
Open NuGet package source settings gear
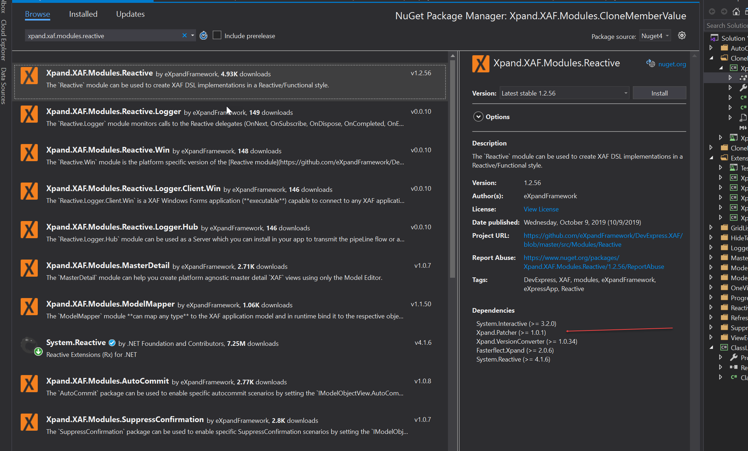click(x=682, y=35)
